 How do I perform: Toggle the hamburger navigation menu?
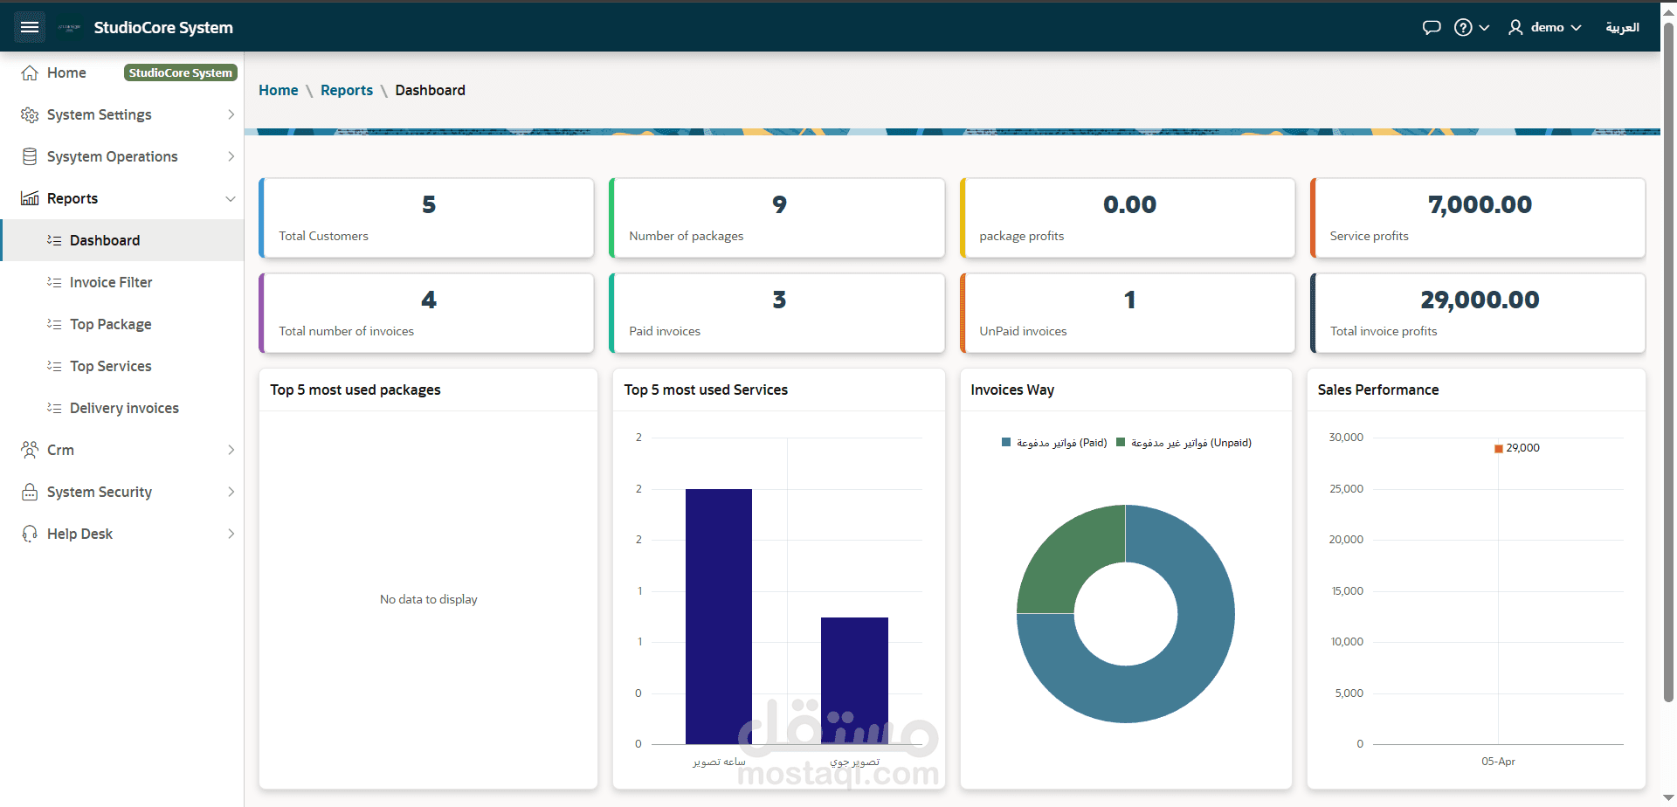pyautogui.click(x=30, y=27)
